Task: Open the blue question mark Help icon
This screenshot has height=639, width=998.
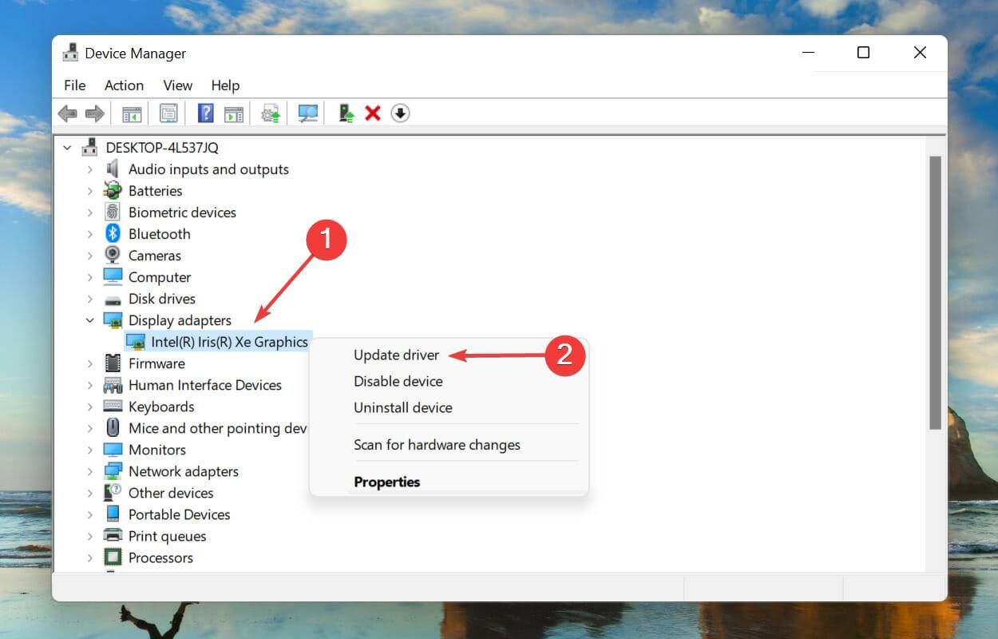Action: pos(206,113)
